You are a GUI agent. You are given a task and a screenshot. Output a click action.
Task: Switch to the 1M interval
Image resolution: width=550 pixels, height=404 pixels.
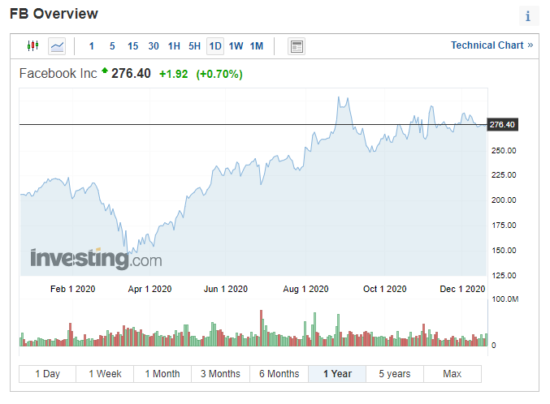257,46
